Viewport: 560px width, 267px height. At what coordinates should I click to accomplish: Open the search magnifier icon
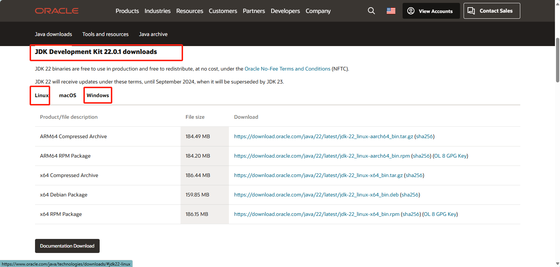tap(371, 11)
